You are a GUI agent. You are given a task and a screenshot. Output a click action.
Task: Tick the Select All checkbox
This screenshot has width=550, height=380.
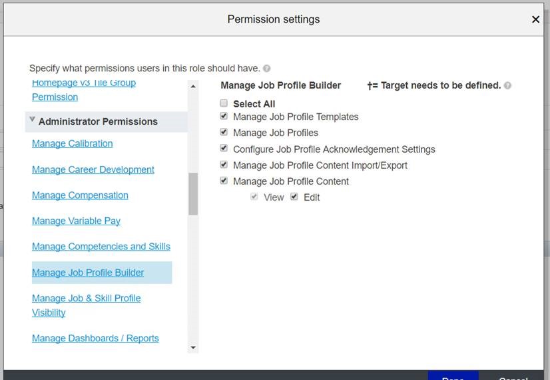coord(224,103)
